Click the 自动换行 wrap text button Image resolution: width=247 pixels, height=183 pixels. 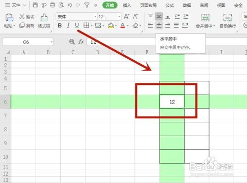(228, 21)
